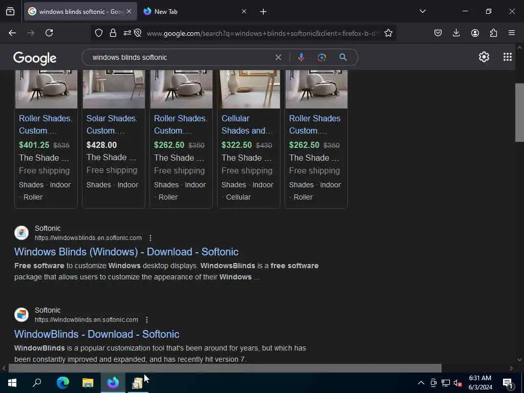The width and height of the screenshot is (524, 393).
Task: Open Solar Shades product thumbnail image
Action: click(114, 89)
